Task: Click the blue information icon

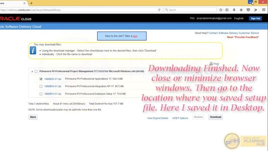Action: 33,50
